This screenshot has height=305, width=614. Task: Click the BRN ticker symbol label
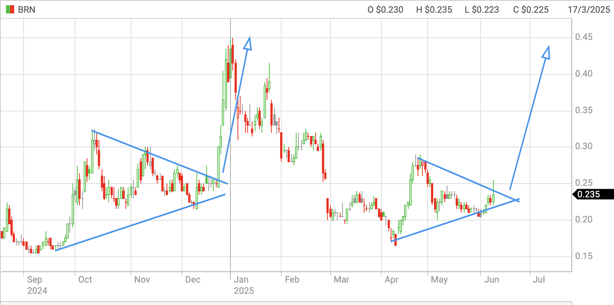(x=27, y=10)
